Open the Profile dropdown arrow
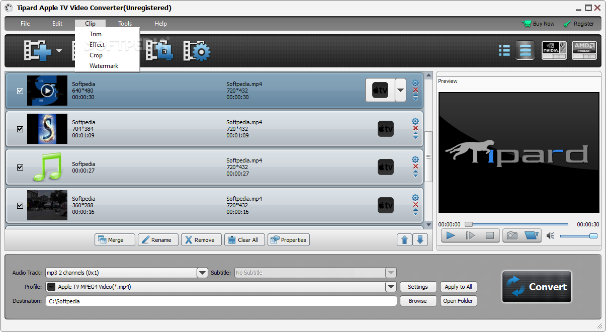 click(391, 287)
